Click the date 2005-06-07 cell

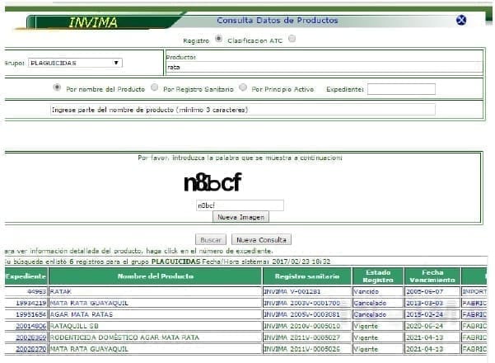point(432,291)
